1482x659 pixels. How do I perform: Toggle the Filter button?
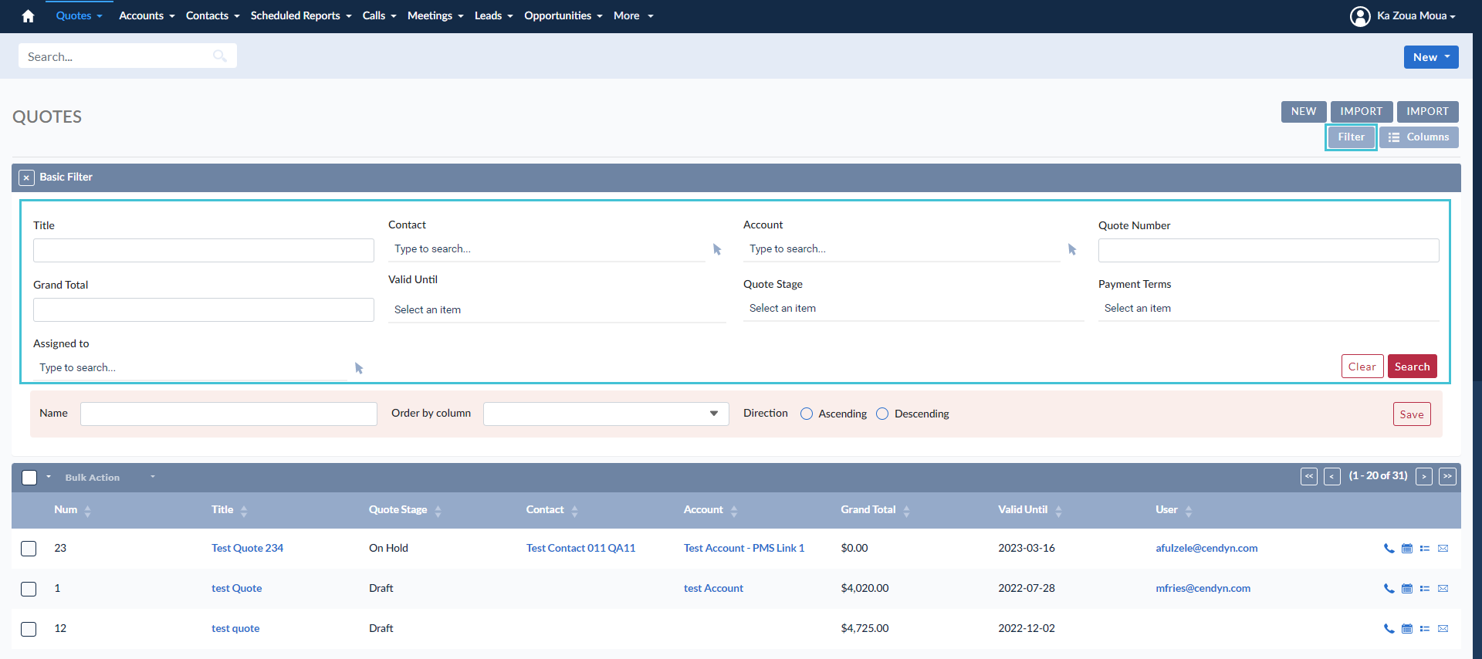pyautogui.click(x=1351, y=137)
